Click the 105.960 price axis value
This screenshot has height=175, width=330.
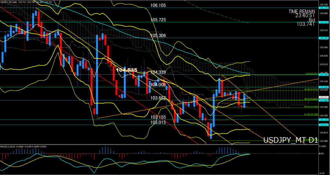click(x=324, y=13)
